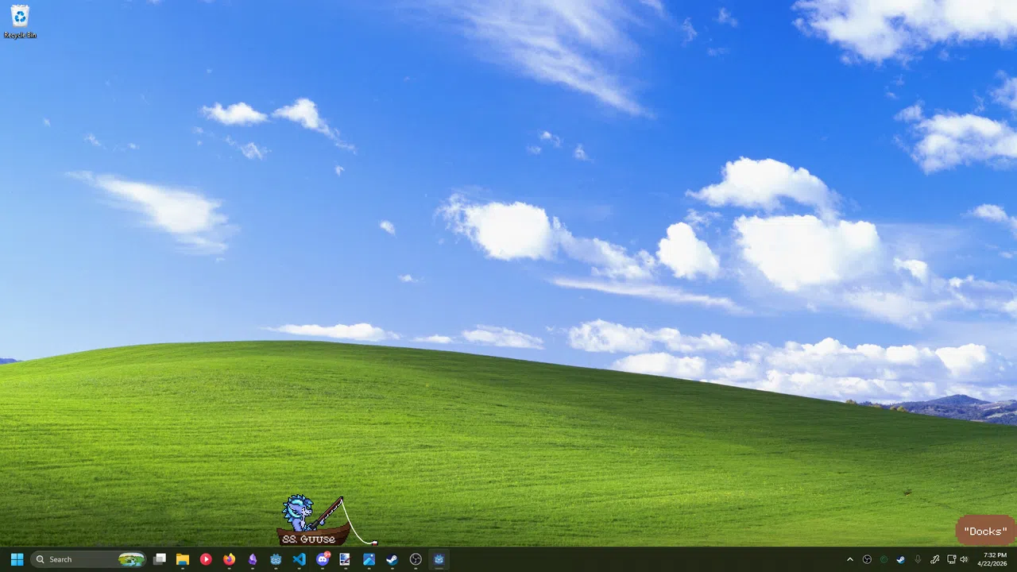This screenshot has width=1017, height=572.
Task: Open Discord with the notification badge
Action: pos(323,559)
